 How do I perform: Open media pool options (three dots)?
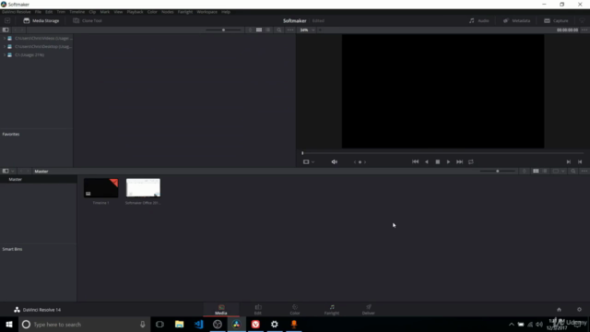point(584,172)
